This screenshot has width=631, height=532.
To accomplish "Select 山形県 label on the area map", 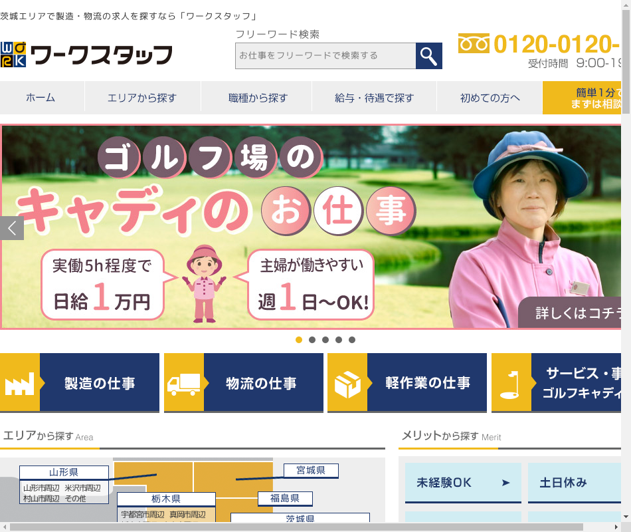I will pos(64,472).
